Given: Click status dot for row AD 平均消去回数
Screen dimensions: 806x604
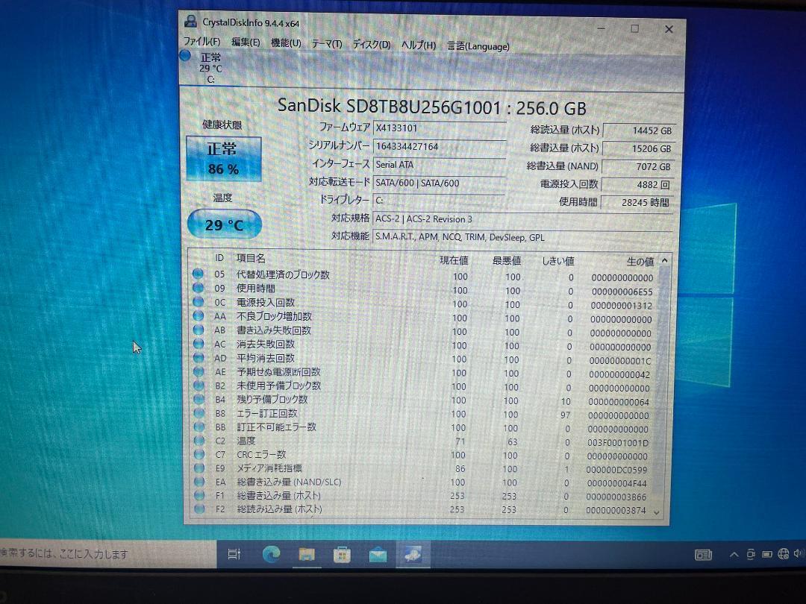Looking at the screenshot, I should click(199, 357).
